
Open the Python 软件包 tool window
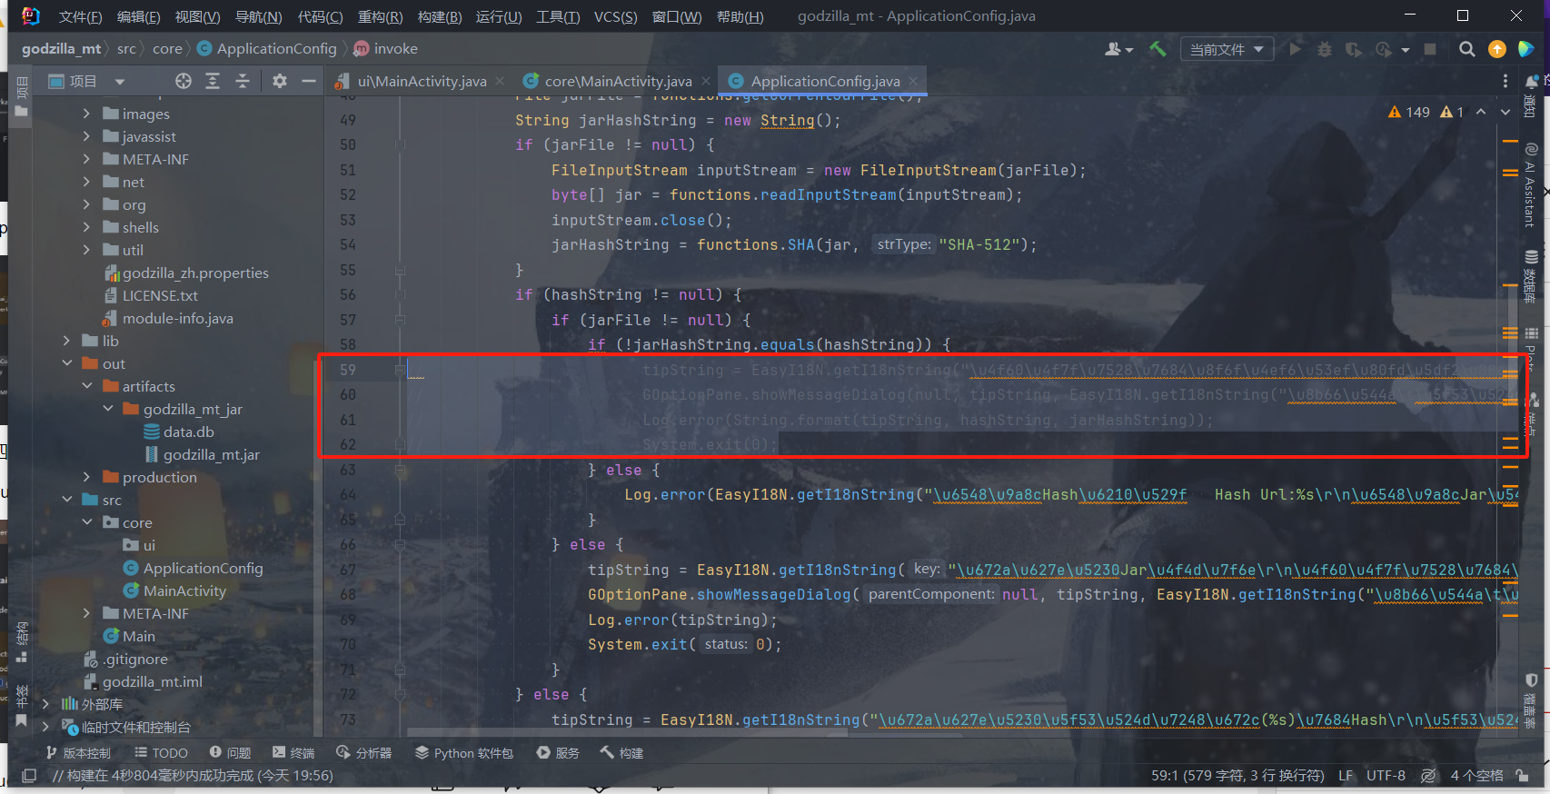click(x=464, y=753)
